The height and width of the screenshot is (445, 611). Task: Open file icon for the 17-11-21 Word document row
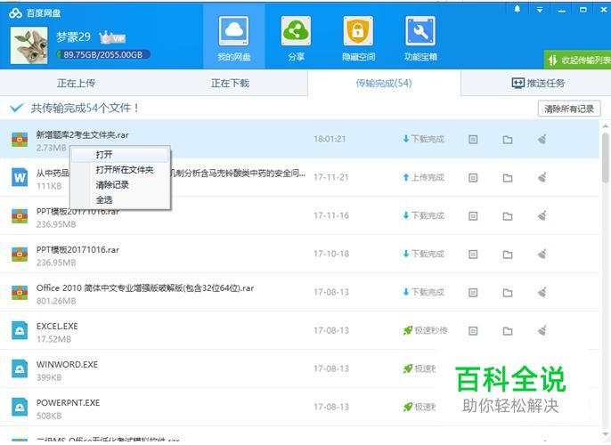pyautogui.click(x=473, y=178)
